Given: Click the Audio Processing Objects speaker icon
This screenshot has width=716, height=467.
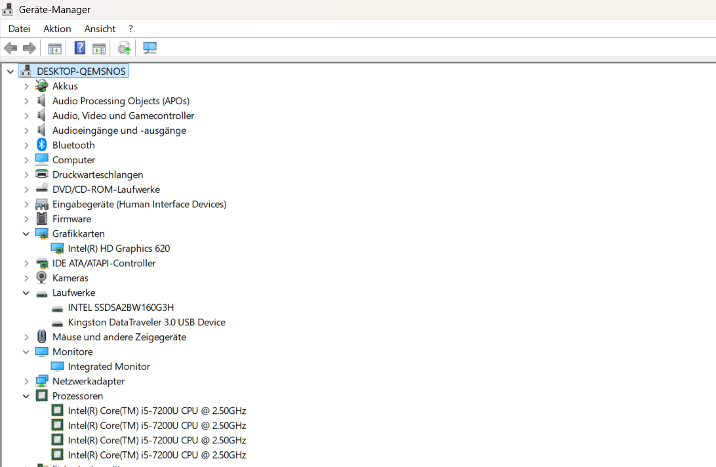Looking at the screenshot, I should [x=41, y=100].
